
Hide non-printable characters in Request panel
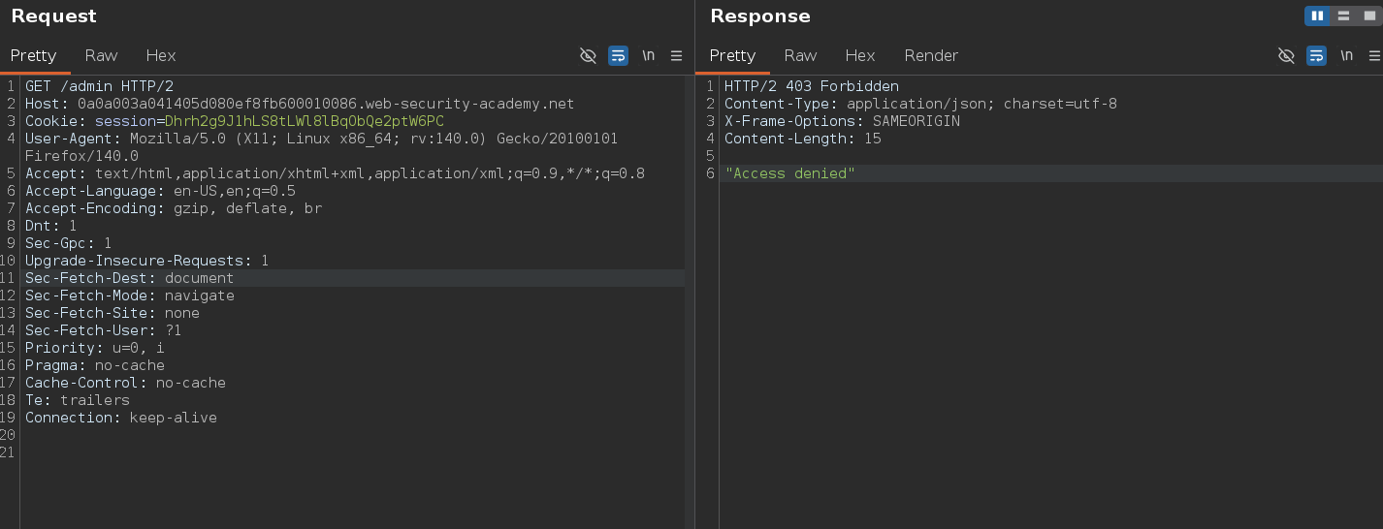click(x=588, y=55)
